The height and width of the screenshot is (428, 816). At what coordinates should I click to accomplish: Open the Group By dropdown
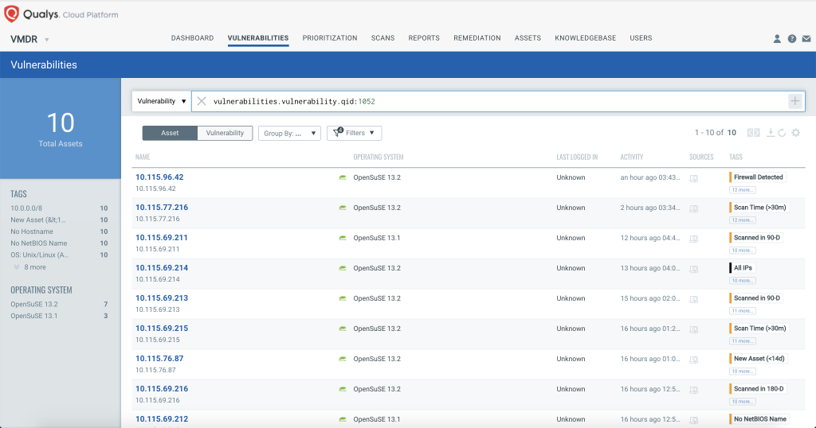tap(291, 134)
